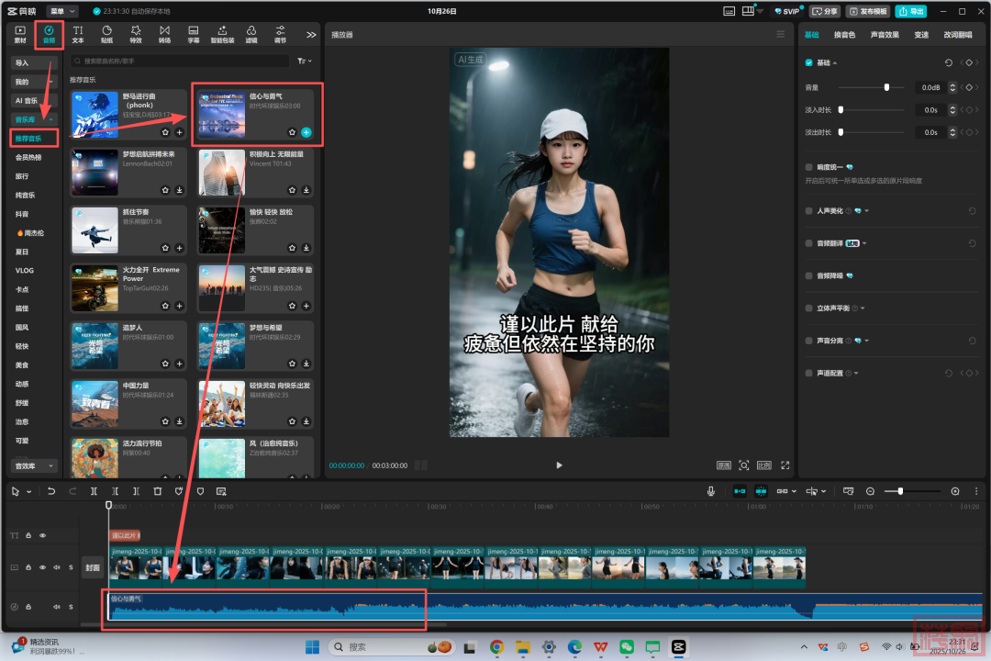Hide the video track with eye icon
Viewport: 991px width, 661px height.
tap(42, 567)
